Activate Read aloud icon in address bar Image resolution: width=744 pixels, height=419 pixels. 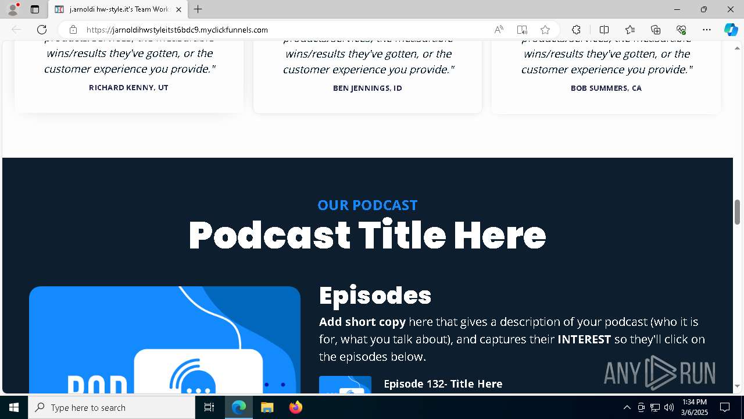499,30
